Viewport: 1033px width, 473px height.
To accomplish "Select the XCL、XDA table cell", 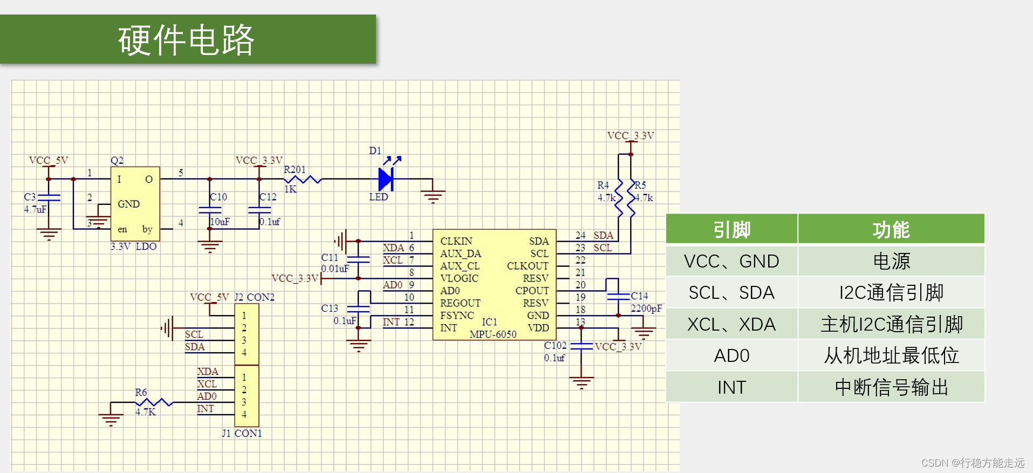I will coord(732,324).
